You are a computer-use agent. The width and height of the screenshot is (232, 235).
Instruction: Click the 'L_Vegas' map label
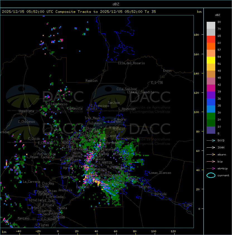[x=32, y=157]
